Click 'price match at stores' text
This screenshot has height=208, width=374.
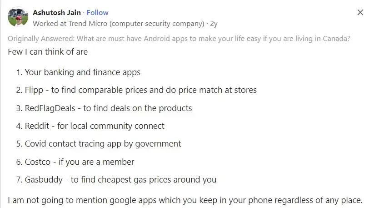point(218,90)
